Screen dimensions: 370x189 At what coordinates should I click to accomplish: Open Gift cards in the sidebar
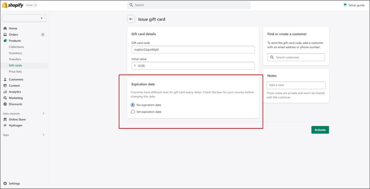tap(15, 65)
